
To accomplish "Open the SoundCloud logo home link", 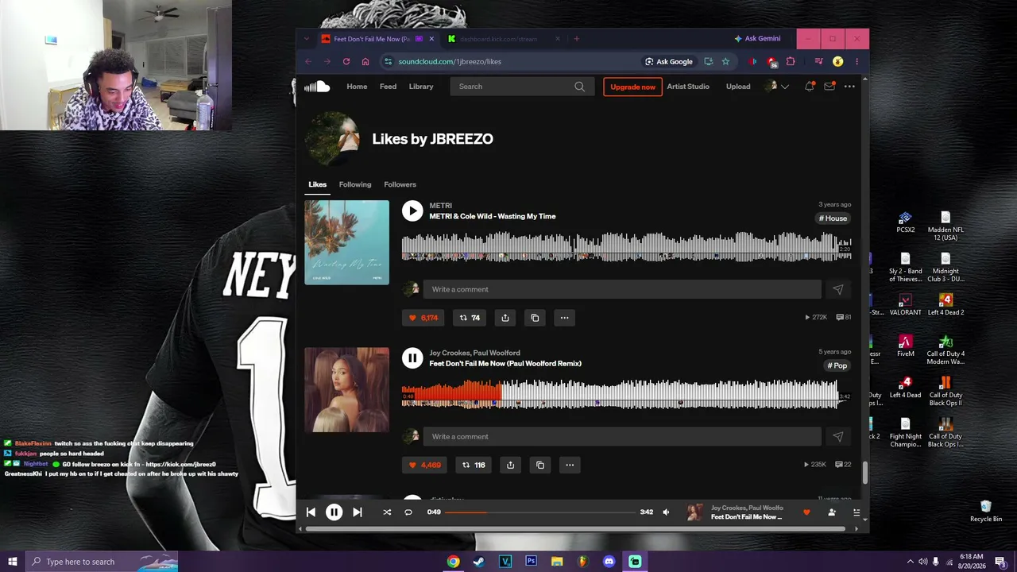I will tap(316, 87).
